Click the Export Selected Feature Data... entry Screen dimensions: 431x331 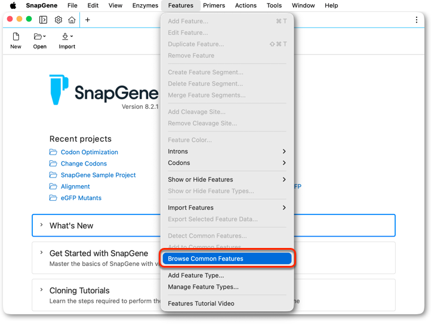tap(227, 219)
